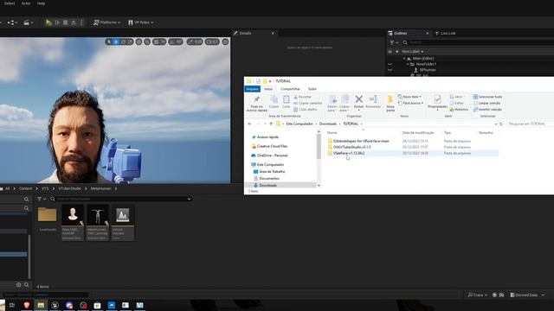Viewport: 554px width, 311px height.
Task: Click Arquivo tab in File Explorer
Action: coord(252,89)
